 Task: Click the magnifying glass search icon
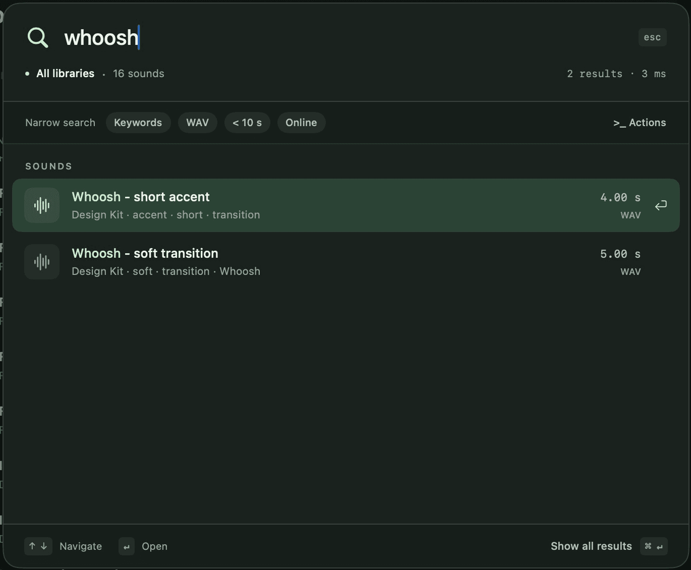point(38,37)
